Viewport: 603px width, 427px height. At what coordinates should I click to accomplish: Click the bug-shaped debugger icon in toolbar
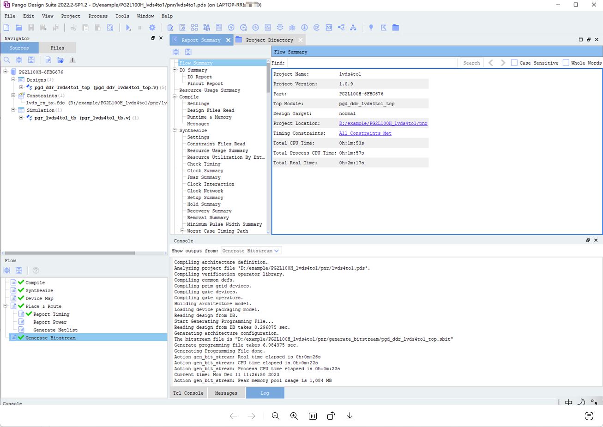292,28
